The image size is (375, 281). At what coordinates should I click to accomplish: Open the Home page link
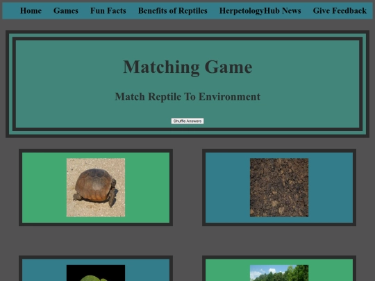[x=31, y=10]
